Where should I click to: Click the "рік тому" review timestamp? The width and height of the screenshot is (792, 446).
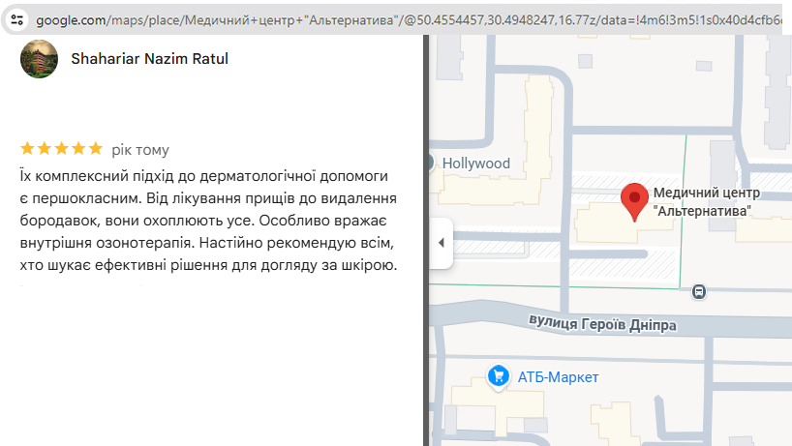pyautogui.click(x=140, y=150)
